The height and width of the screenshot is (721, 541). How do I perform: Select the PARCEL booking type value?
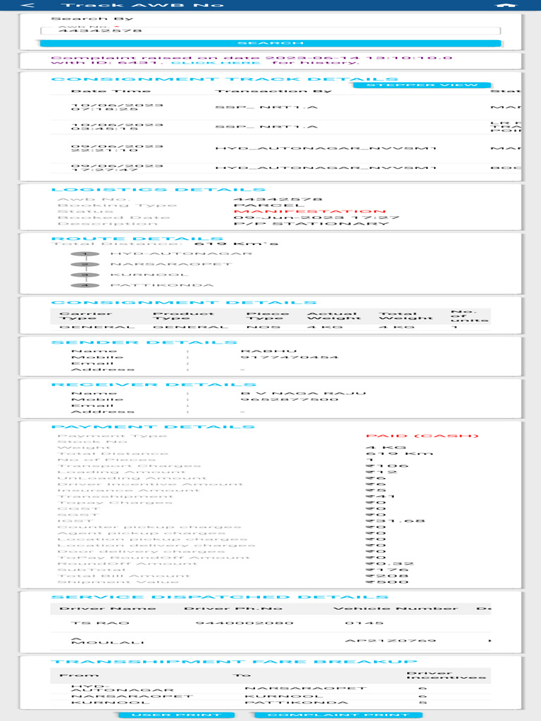tap(269, 206)
